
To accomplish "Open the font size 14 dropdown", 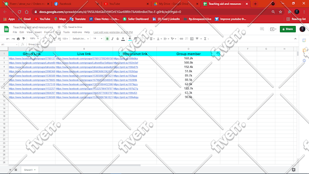I will [98, 39].
